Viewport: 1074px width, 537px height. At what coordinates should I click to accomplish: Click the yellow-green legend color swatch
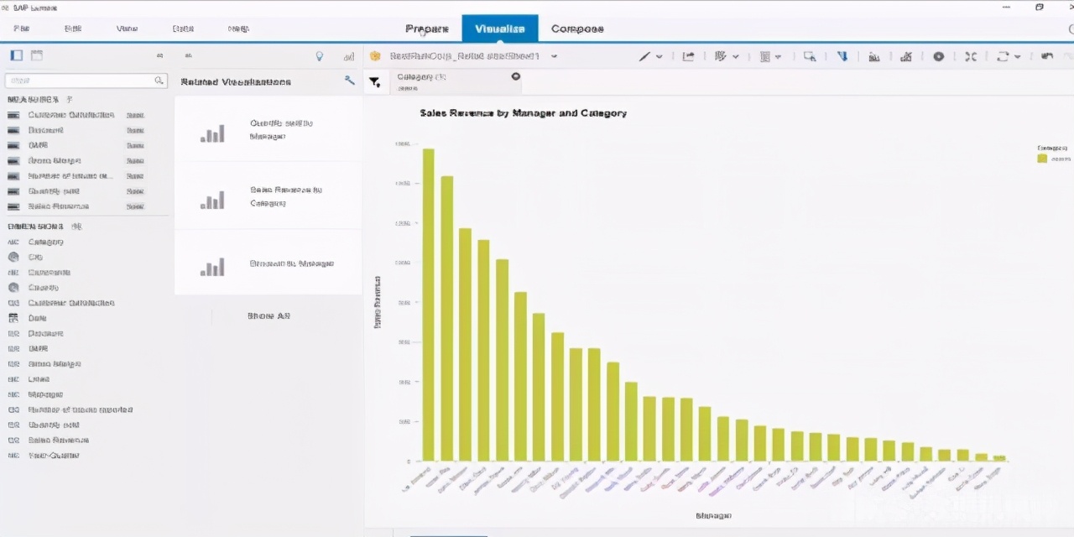pos(1042,158)
